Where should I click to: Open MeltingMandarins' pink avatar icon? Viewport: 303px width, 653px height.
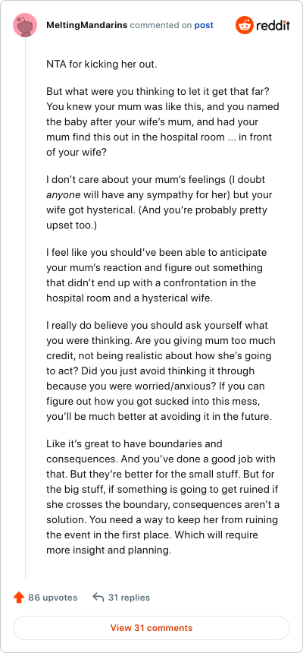[25, 25]
